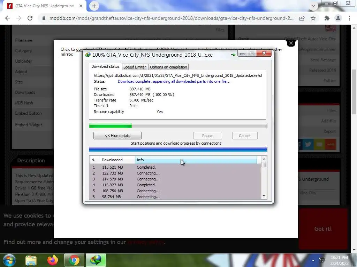Image resolution: width=357 pixels, height=267 pixels.
Task: Click the Chrome taskbar icon
Action: (74, 260)
